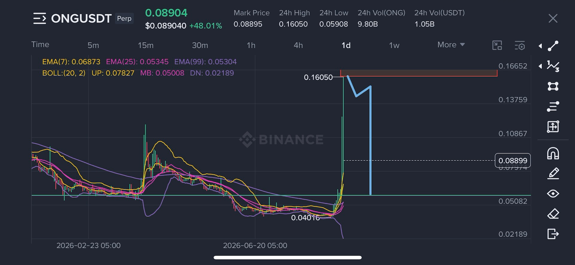Tap the EMA(25) indicator label
The height and width of the screenshot is (265, 575).
pos(137,62)
